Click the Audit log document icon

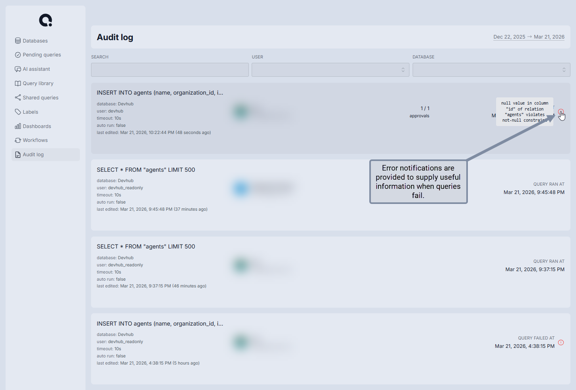click(18, 155)
